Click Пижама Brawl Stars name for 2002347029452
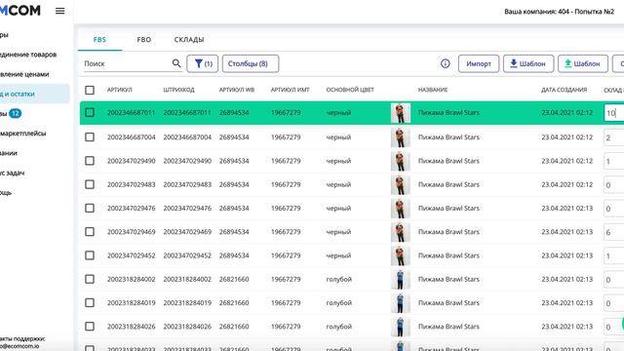 pyautogui.click(x=448, y=255)
